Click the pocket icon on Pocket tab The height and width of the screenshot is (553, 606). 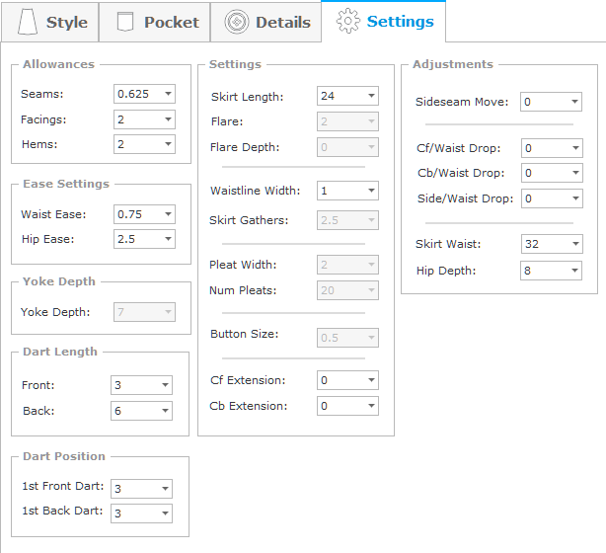point(125,22)
